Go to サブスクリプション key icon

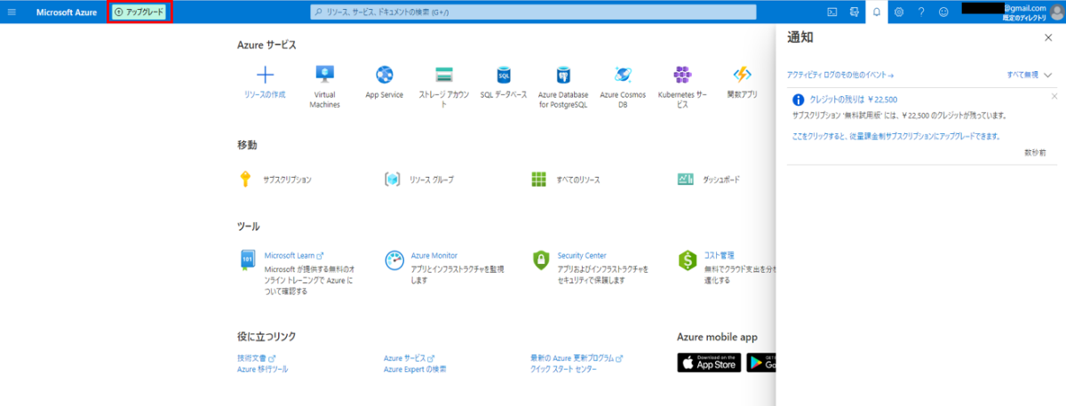click(x=246, y=179)
